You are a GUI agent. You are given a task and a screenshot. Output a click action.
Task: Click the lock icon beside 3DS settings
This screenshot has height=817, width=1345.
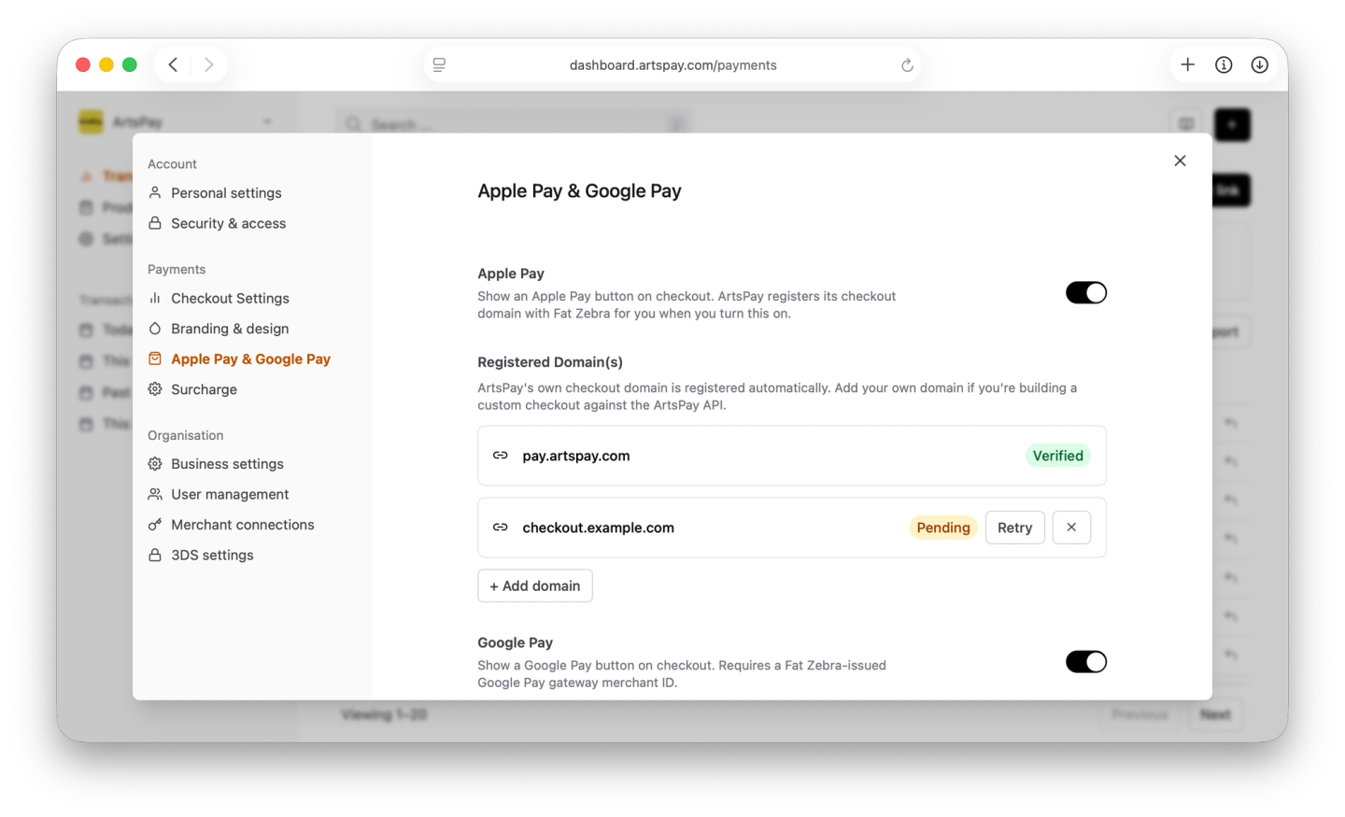[x=155, y=555]
